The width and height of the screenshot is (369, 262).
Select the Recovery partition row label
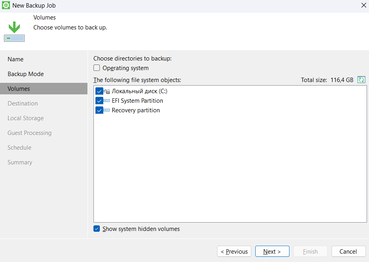[136, 110]
